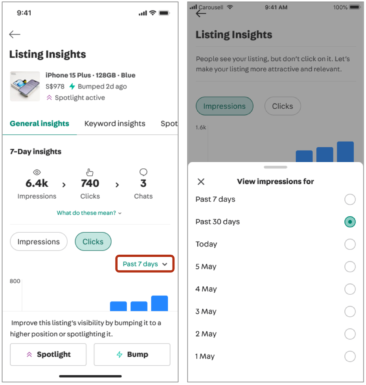The width and height of the screenshot is (366, 385).
Task: Tap the Spotlight button
Action: tap(48, 354)
